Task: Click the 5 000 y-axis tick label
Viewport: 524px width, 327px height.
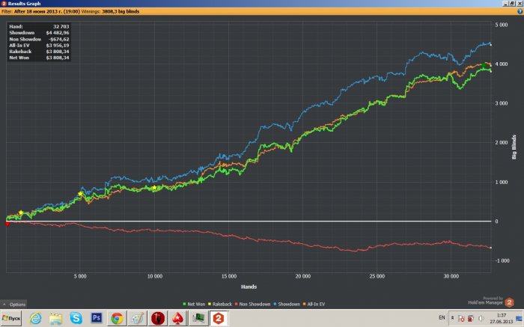Action: tap(502, 25)
